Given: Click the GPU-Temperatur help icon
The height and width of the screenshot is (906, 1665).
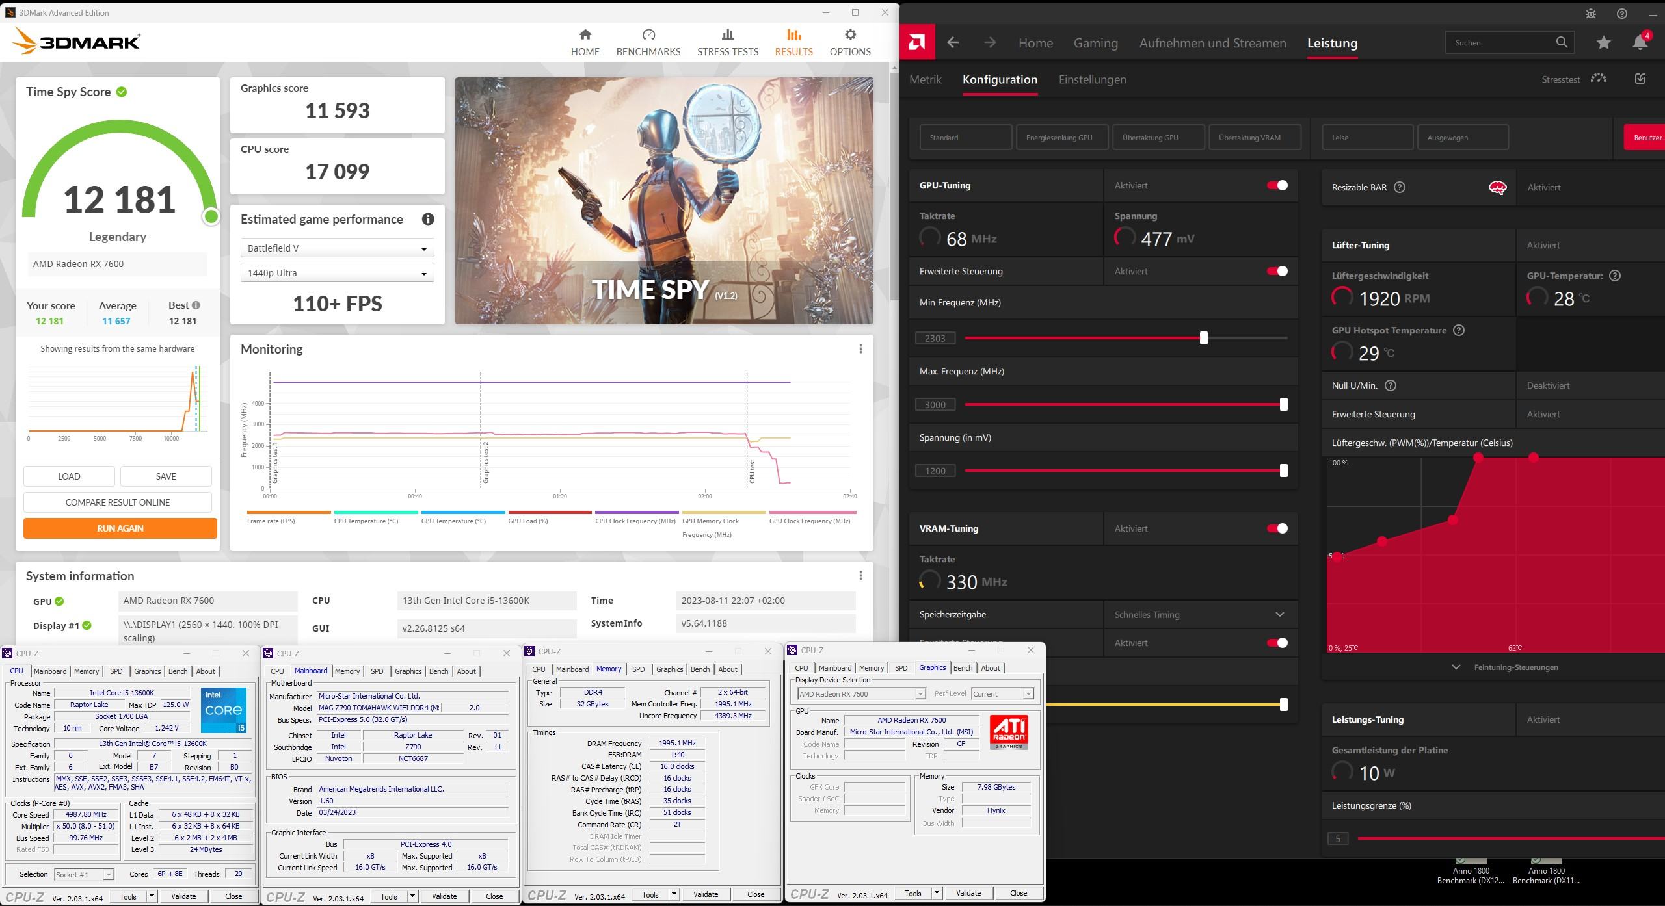Looking at the screenshot, I should coord(1614,276).
